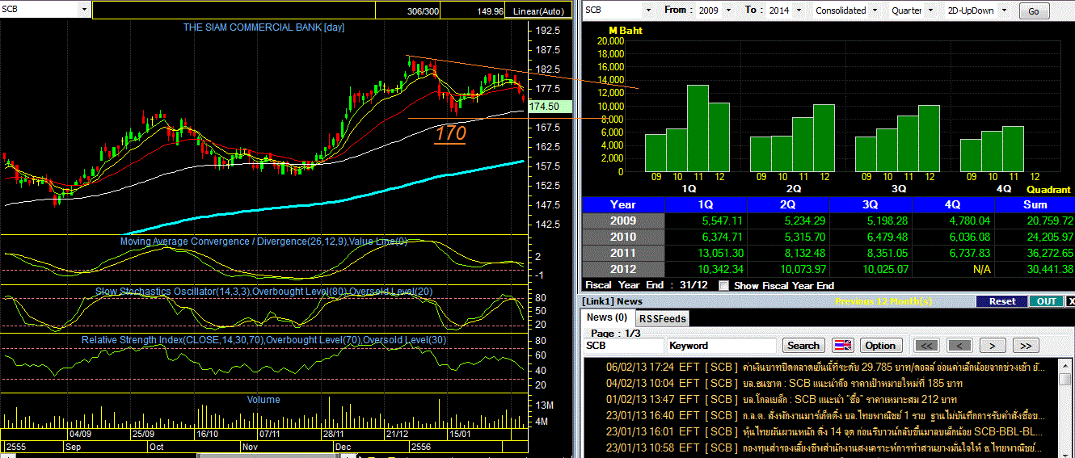Open the SCB symbol dropdown in the earnings panel

(x=648, y=11)
